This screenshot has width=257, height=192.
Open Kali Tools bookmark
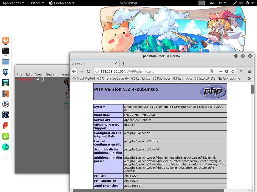point(183,78)
